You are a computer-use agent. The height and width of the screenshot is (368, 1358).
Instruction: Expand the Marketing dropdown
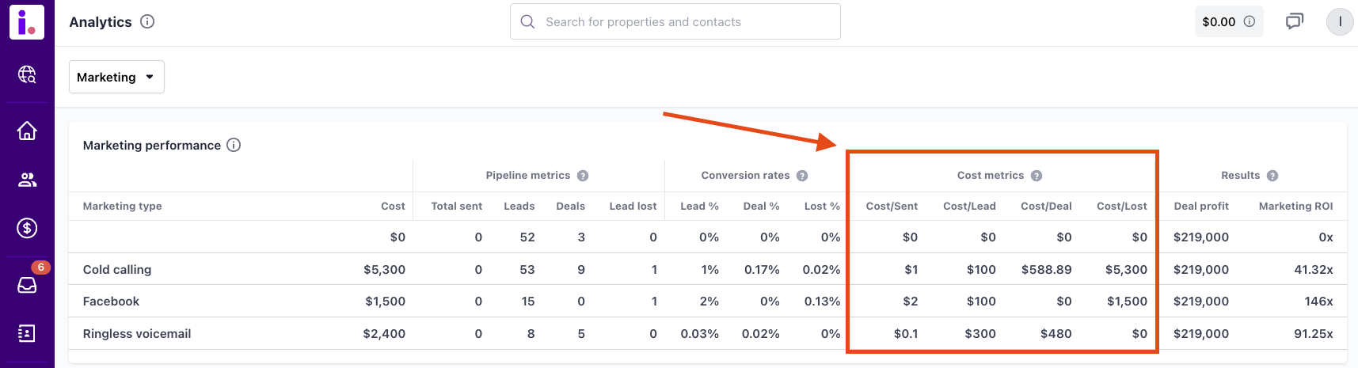(116, 77)
